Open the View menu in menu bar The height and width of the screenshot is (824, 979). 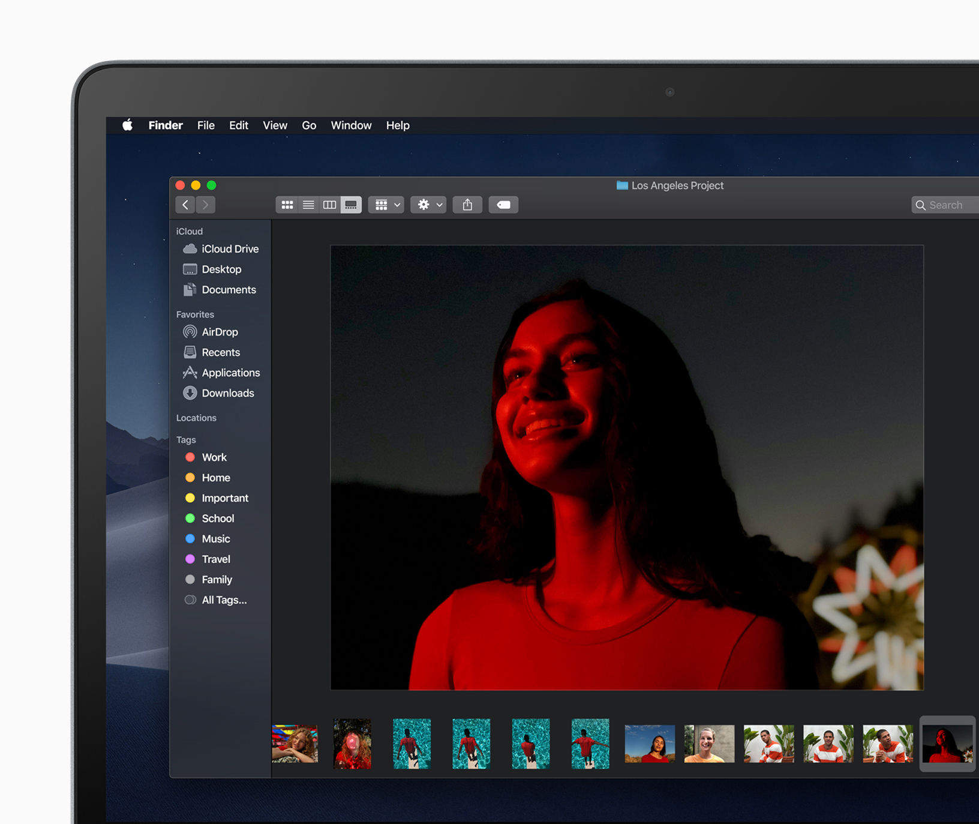[275, 125]
